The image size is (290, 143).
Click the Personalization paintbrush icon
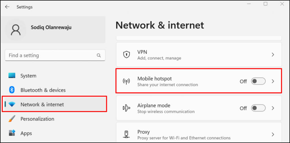12,119
